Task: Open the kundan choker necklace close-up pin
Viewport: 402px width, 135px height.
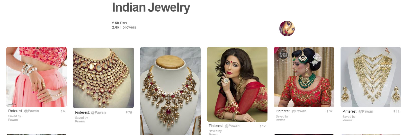Action: click(103, 78)
